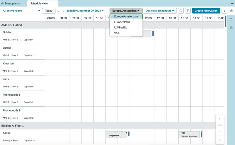Select US/Pacific timezone option
The height and width of the screenshot is (145, 235).
point(126,28)
